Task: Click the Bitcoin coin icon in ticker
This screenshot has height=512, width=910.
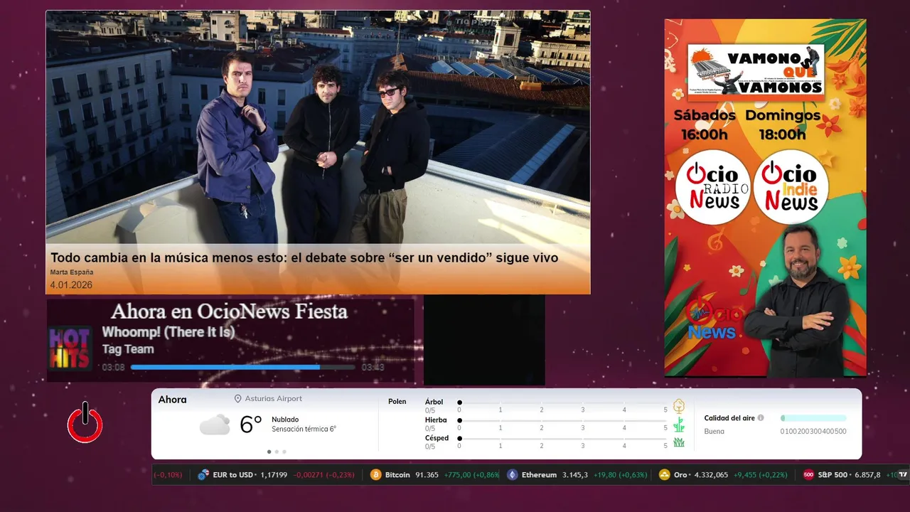Action: coord(375,474)
